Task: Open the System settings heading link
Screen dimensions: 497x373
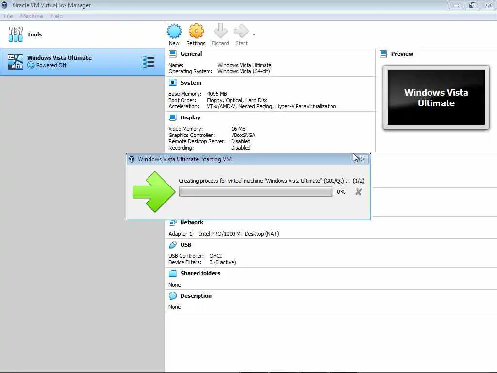Action: [191, 83]
